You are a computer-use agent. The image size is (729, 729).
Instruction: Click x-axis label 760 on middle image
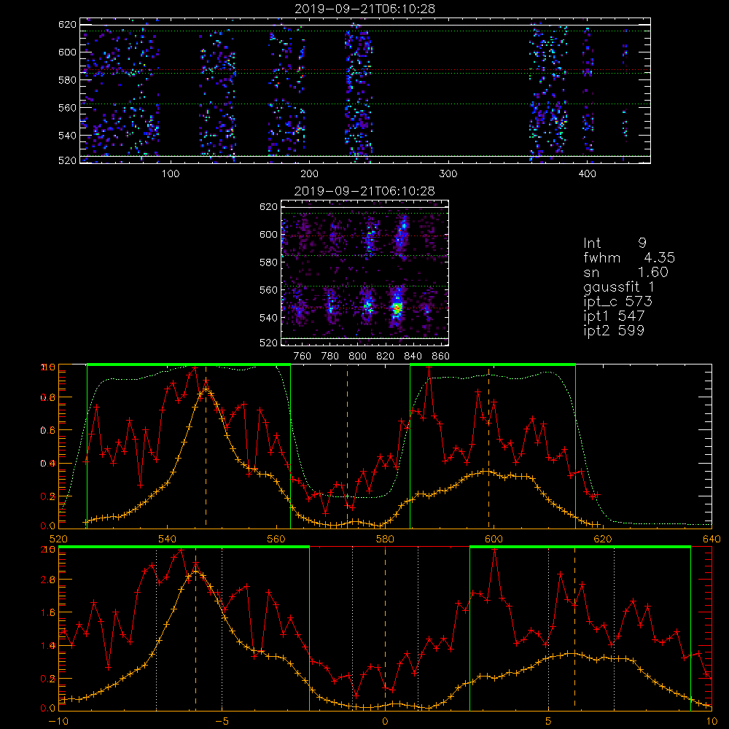pyautogui.click(x=303, y=356)
